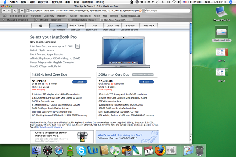Open Dictionary bookmark in bookmarks bar
This screenshot has width=236, height=157.
49,16
